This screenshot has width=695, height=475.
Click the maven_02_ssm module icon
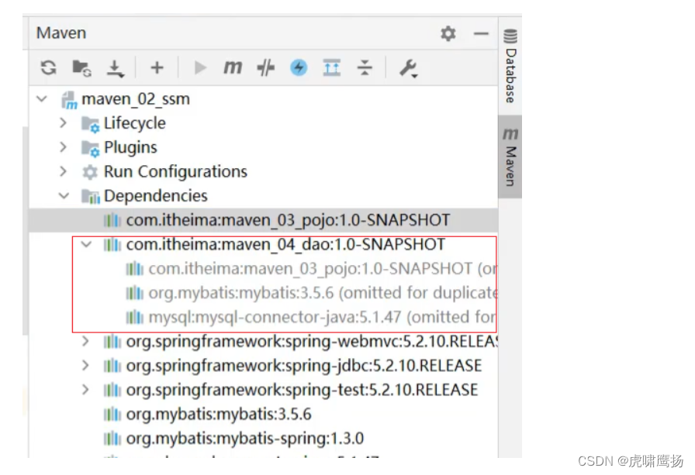pyautogui.click(x=69, y=100)
